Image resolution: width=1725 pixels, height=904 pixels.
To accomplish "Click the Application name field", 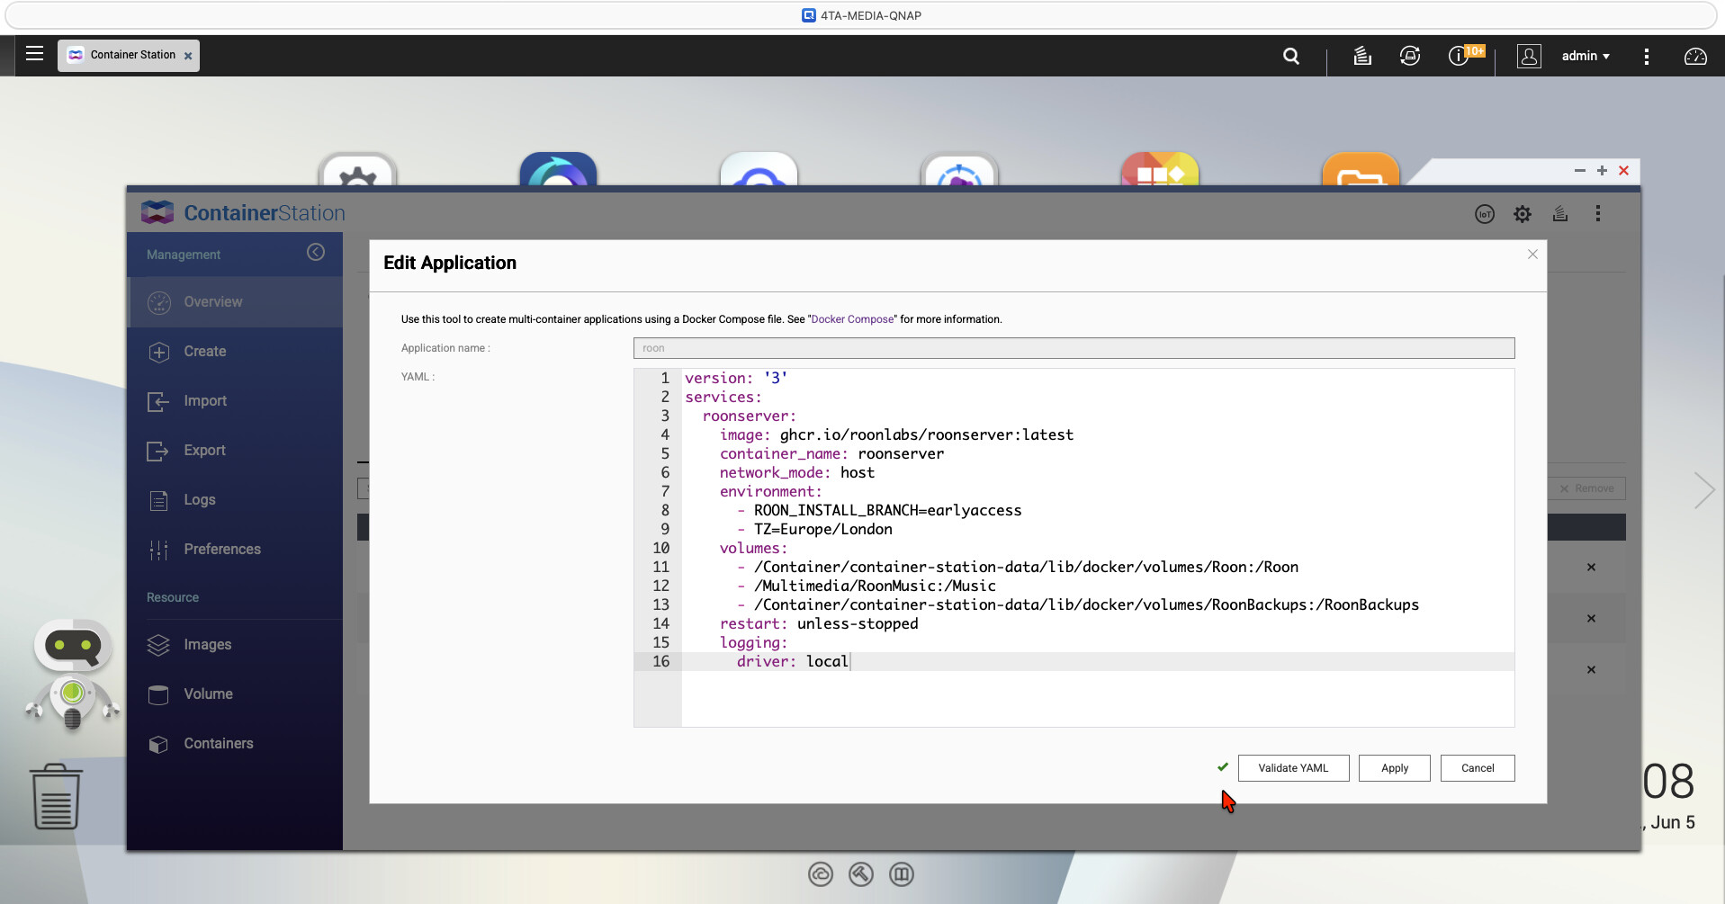I will point(1074,348).
